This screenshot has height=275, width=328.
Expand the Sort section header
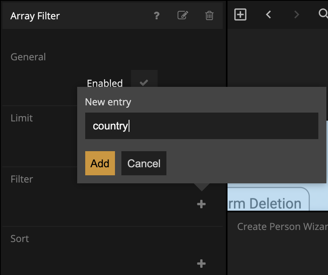20,239
